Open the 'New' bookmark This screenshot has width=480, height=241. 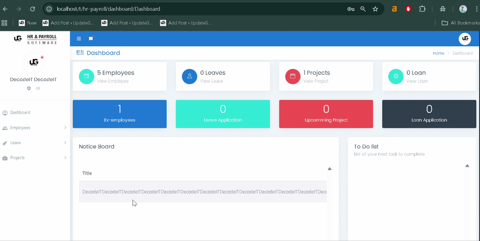tap(28, 23)
